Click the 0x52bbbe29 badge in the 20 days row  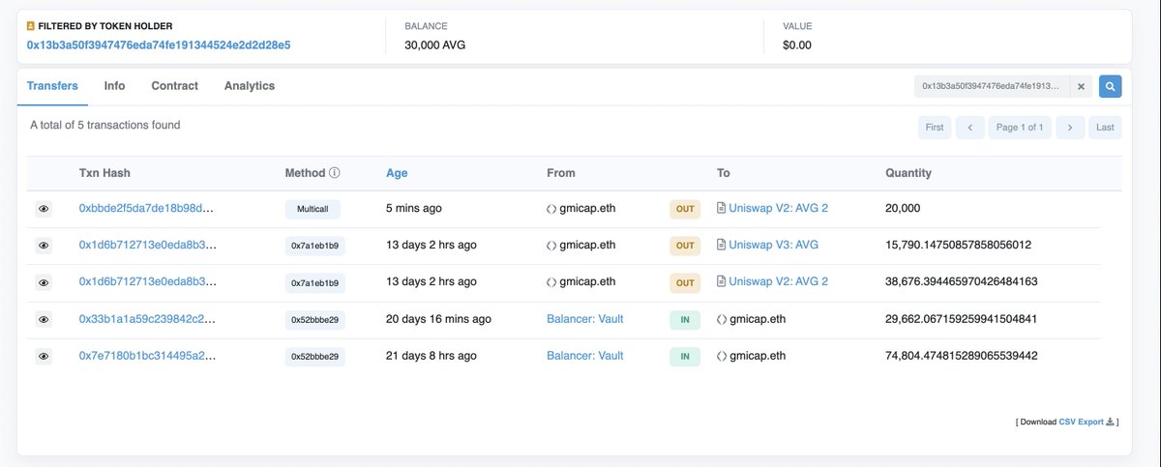(314, 319)
